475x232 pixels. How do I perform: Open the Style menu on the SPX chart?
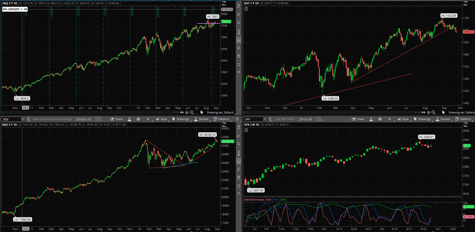[x=403, y=119]
